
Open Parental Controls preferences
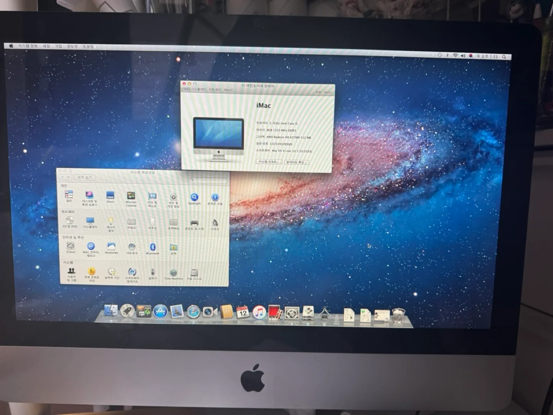click(x=91, y=275)
